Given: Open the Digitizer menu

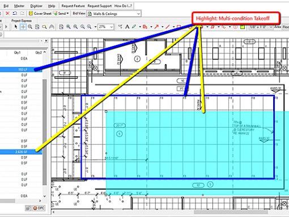Looking at the screenshot, I should [x=36, y=6].
